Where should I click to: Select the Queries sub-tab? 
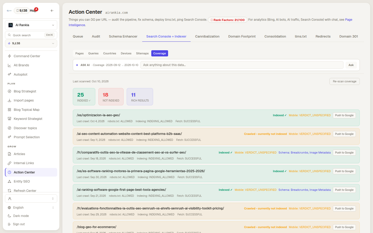pyautogui.click(x=93, y=53)
